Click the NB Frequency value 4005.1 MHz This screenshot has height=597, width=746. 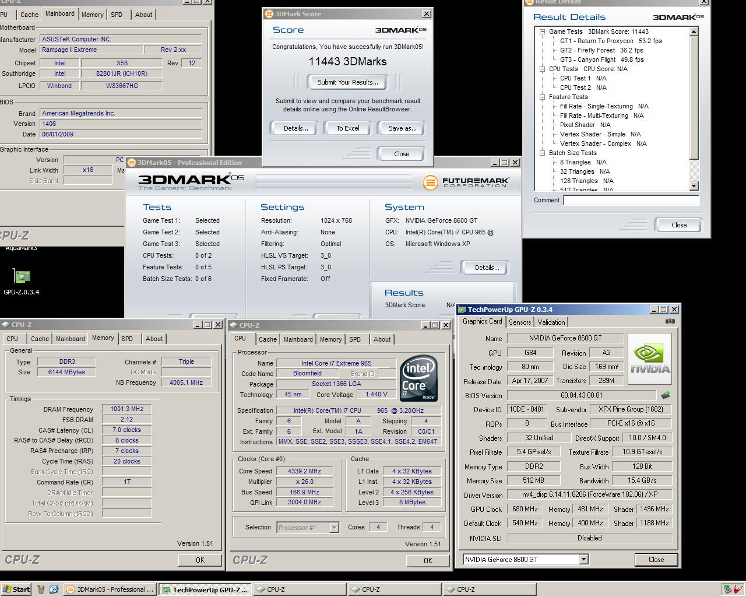pyautogui.click(x=186, y=382)
